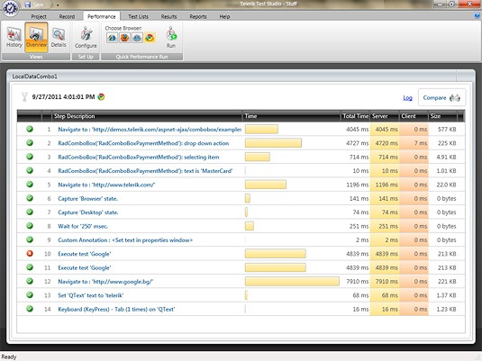Screen dimensions: 482x361
Task: Click the time bar for step 2
Action: (273, 143)
